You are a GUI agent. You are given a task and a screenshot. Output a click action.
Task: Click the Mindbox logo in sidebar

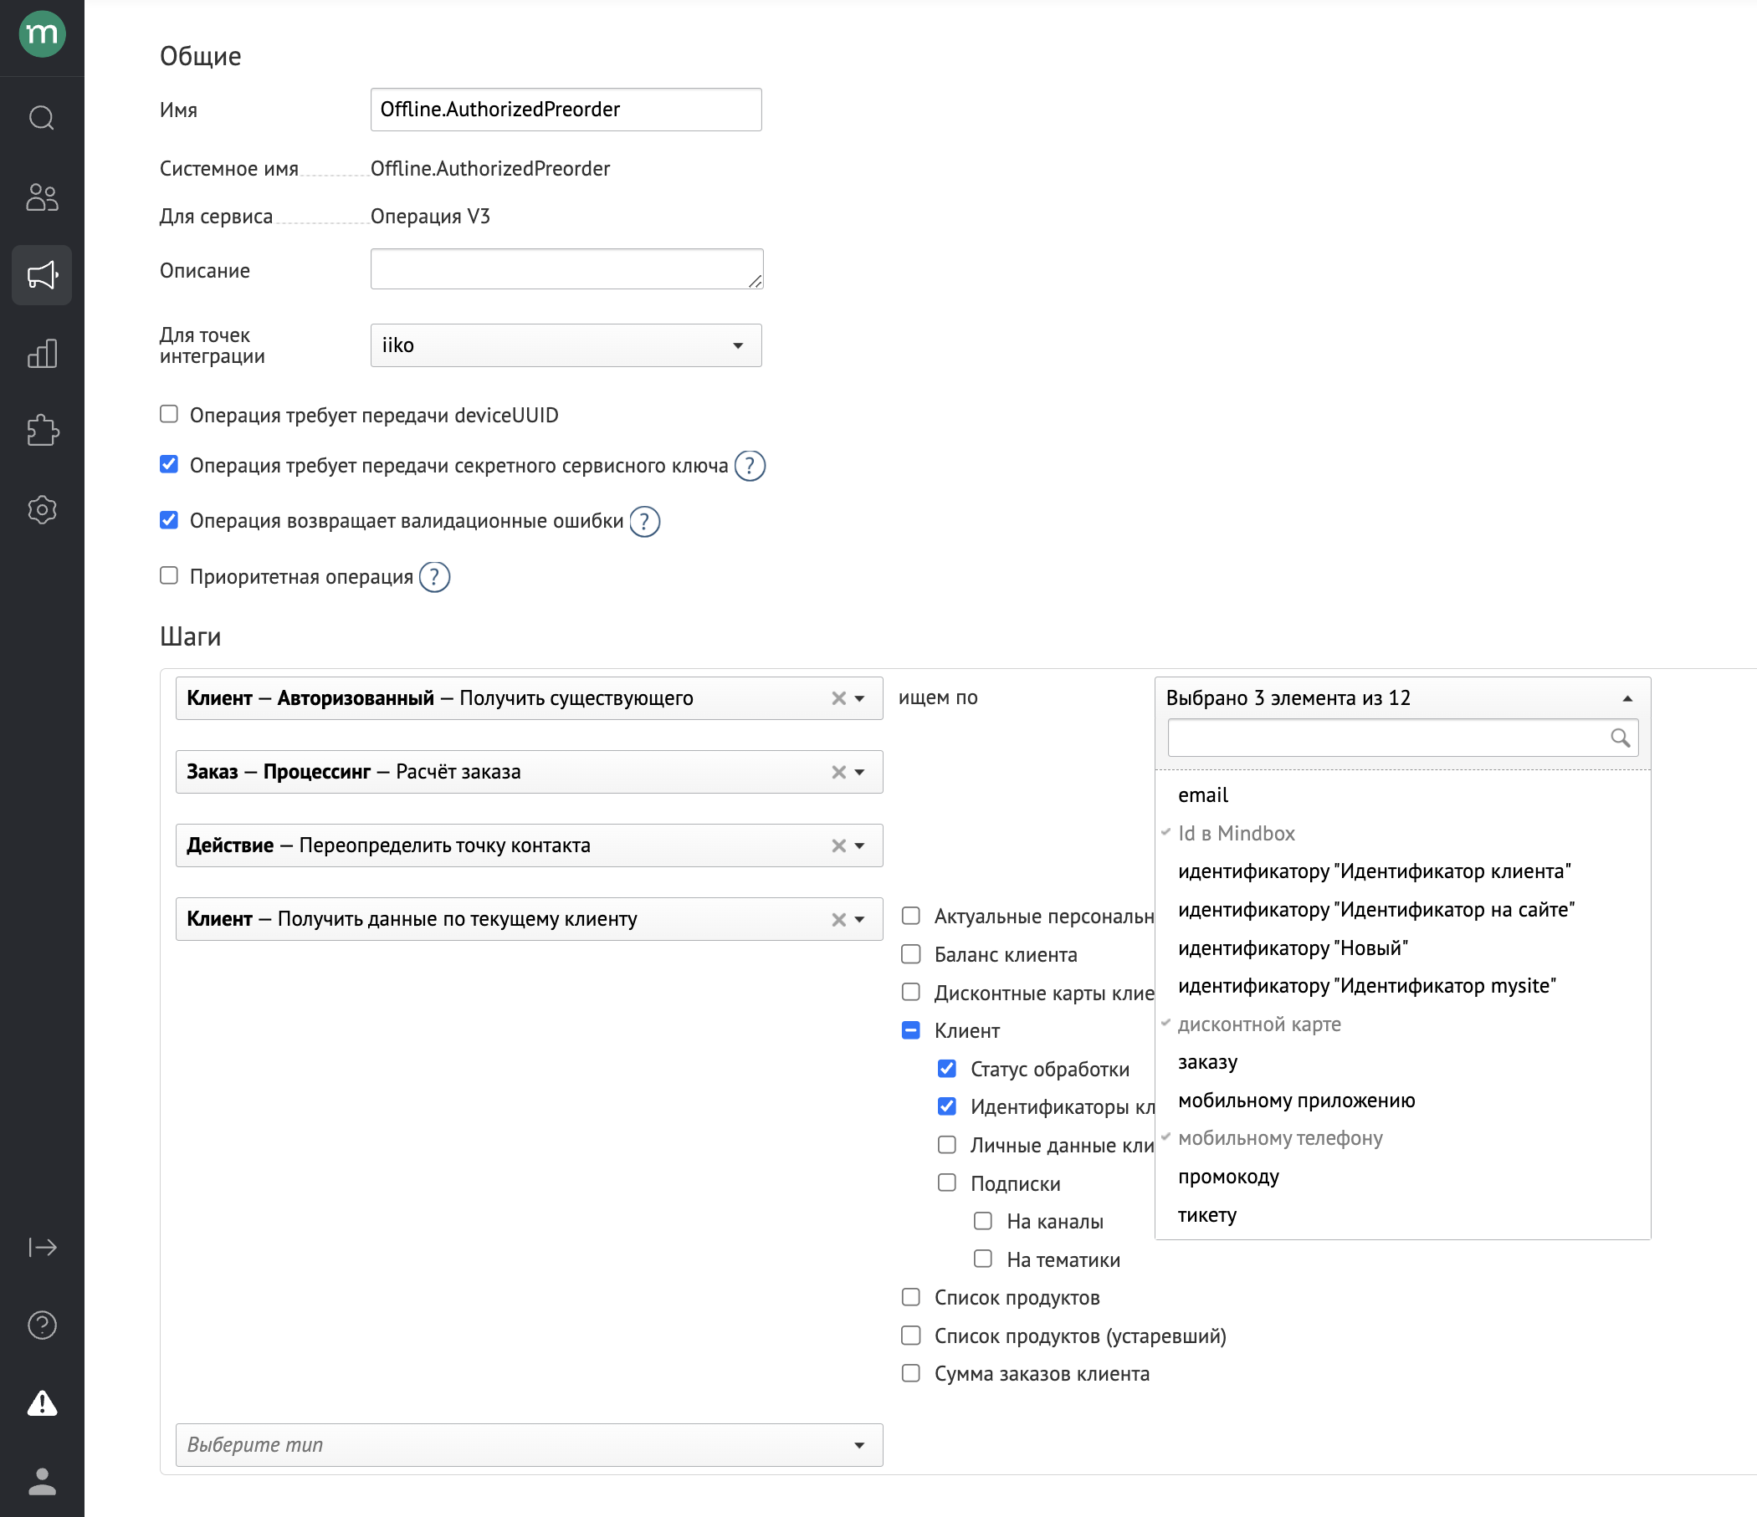click(42, 34)
